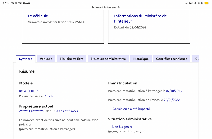Select the Situation administrative tab
The height and width of the screenshot is (139, 212).
point(108,59)
